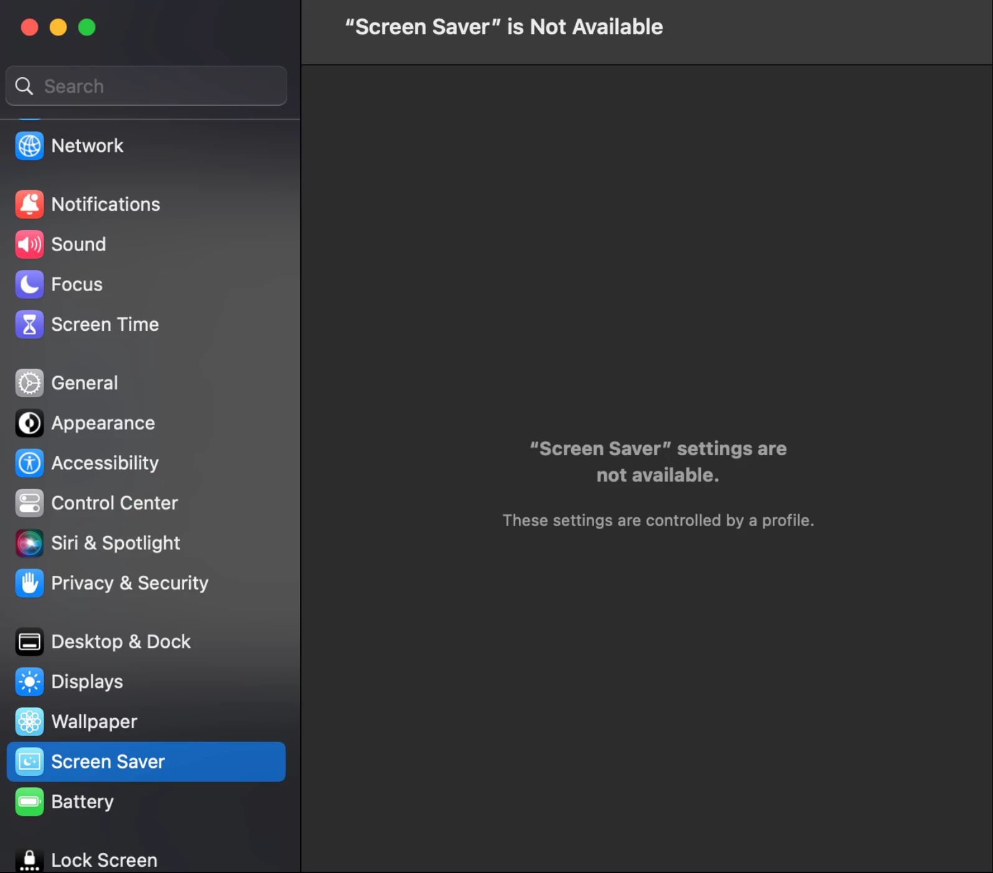The height and width of the screenshot is (873, 993).
Task: Go to Screen Time label
Action: [105, 325]
